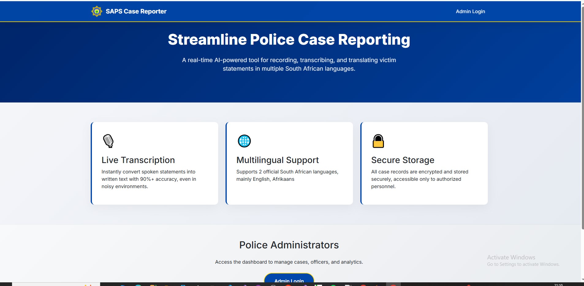Click the taskbar clock showing 21:10
Image resolution: width=584 pixels, height=286 pixels.
click(x=558, y=284)
